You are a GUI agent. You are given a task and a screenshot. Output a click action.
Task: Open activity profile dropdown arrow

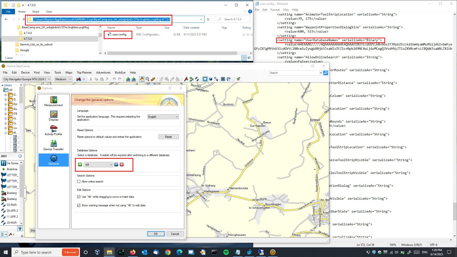coord(84,79)
